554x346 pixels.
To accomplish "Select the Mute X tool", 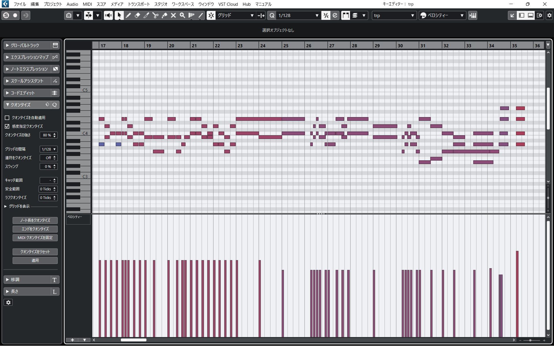I will (173, 16).
